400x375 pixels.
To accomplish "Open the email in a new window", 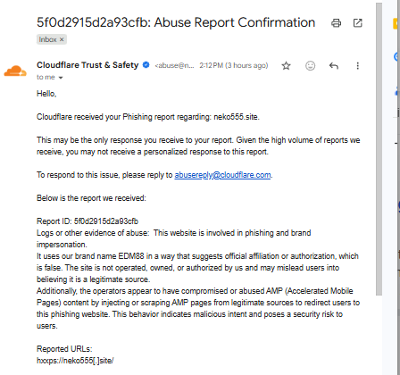I will click(x=357, y=23).
